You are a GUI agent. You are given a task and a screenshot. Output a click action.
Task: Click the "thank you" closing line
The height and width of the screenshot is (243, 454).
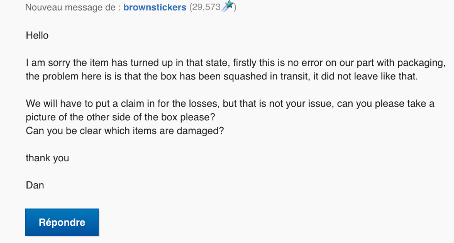tap(47, 158)
